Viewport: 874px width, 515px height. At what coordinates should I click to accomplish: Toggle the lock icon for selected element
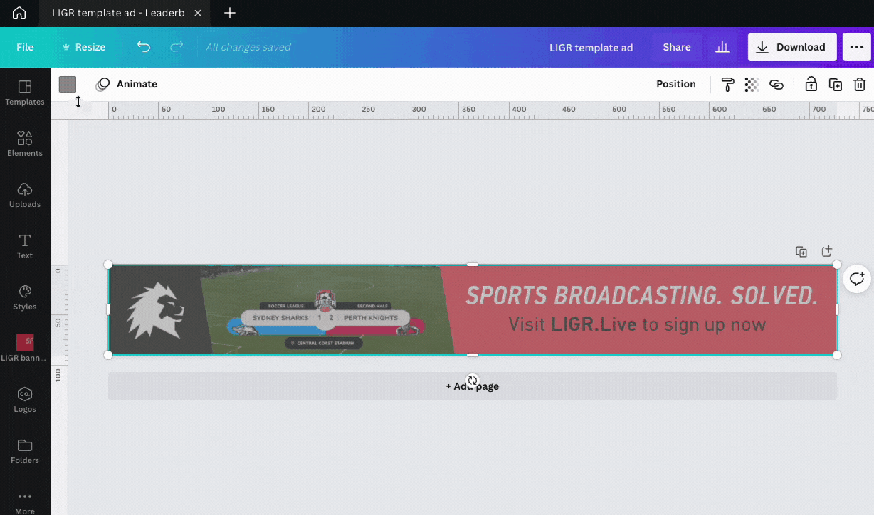click(x=811, y=85)
